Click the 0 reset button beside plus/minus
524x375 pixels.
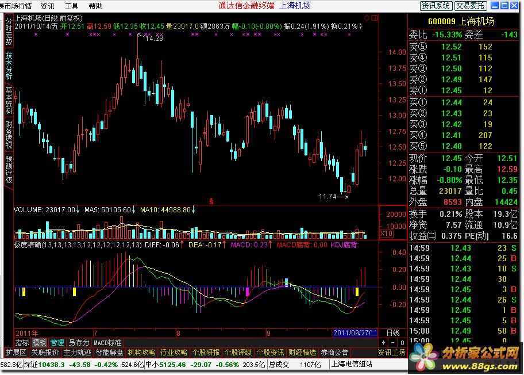402,343
